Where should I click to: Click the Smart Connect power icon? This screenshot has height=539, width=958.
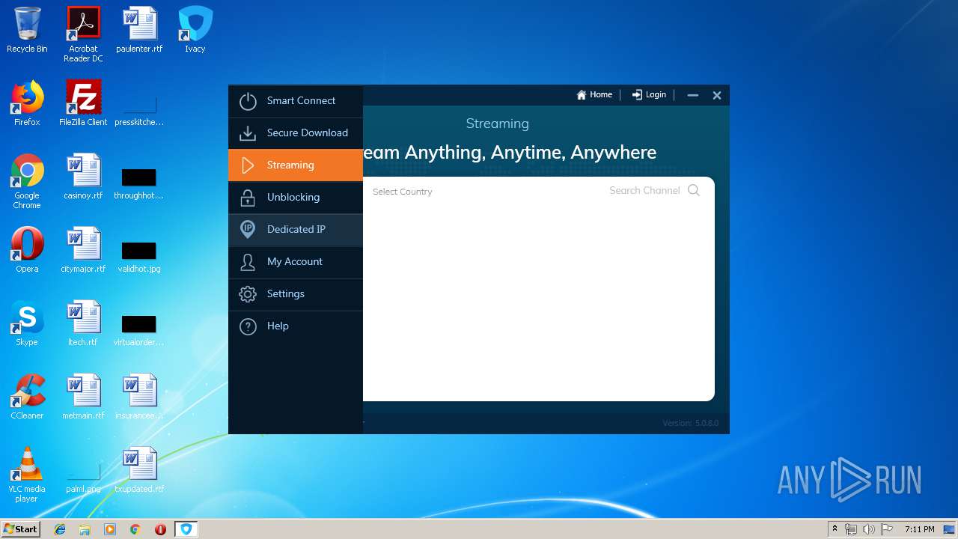click(x=248, y=101)
